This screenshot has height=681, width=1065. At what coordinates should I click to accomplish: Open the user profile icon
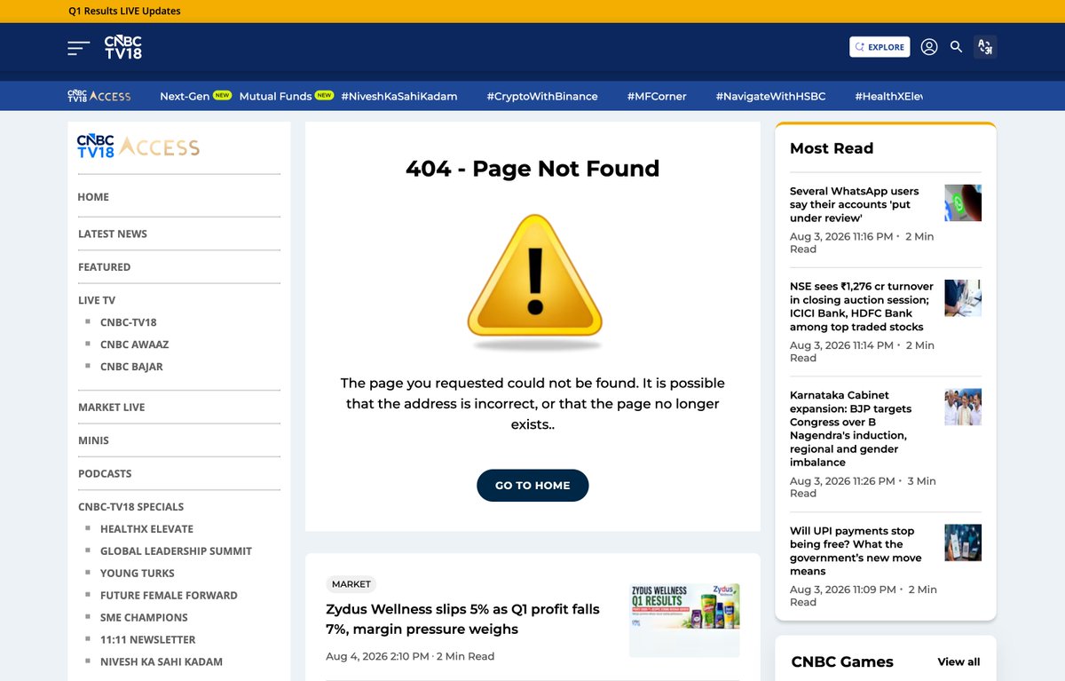pyautogui.click(x=929, y=47)
